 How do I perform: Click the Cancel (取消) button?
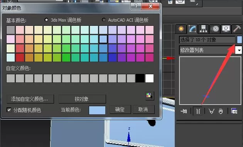coord(143,109)
